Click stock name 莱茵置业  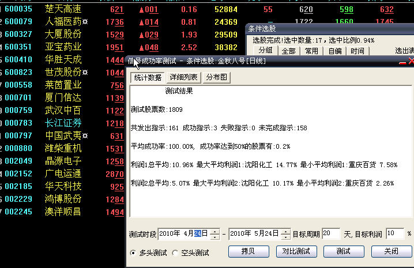[x=63, y=85]
